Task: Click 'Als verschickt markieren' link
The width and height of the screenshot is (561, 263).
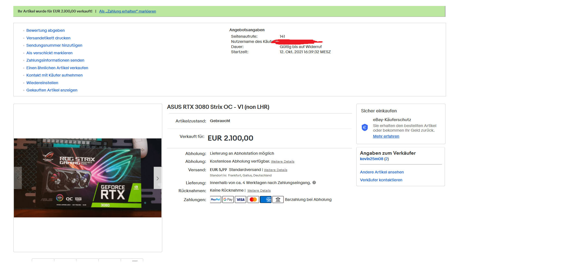Action: 49,53
